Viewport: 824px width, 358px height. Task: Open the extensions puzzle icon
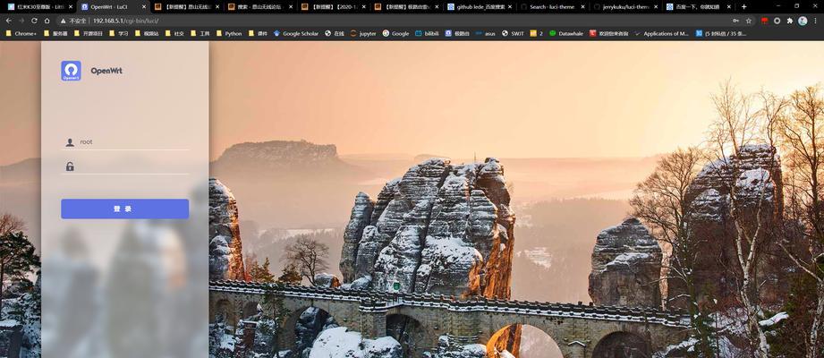click(x=790, y=21)
